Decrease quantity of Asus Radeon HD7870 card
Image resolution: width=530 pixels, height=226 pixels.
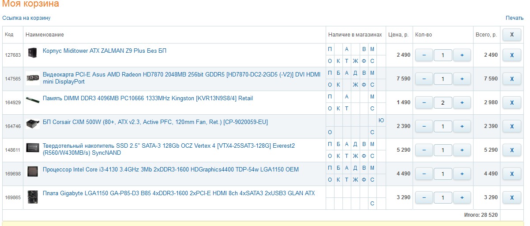click(x=424, y=79)
